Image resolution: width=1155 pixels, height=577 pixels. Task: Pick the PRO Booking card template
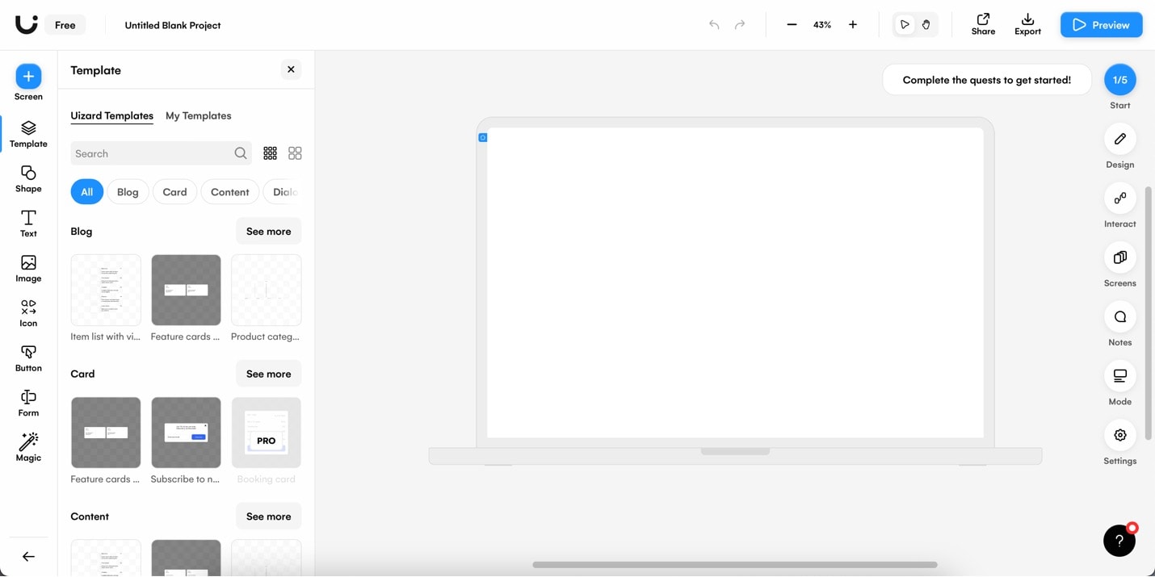pos(267,433)
